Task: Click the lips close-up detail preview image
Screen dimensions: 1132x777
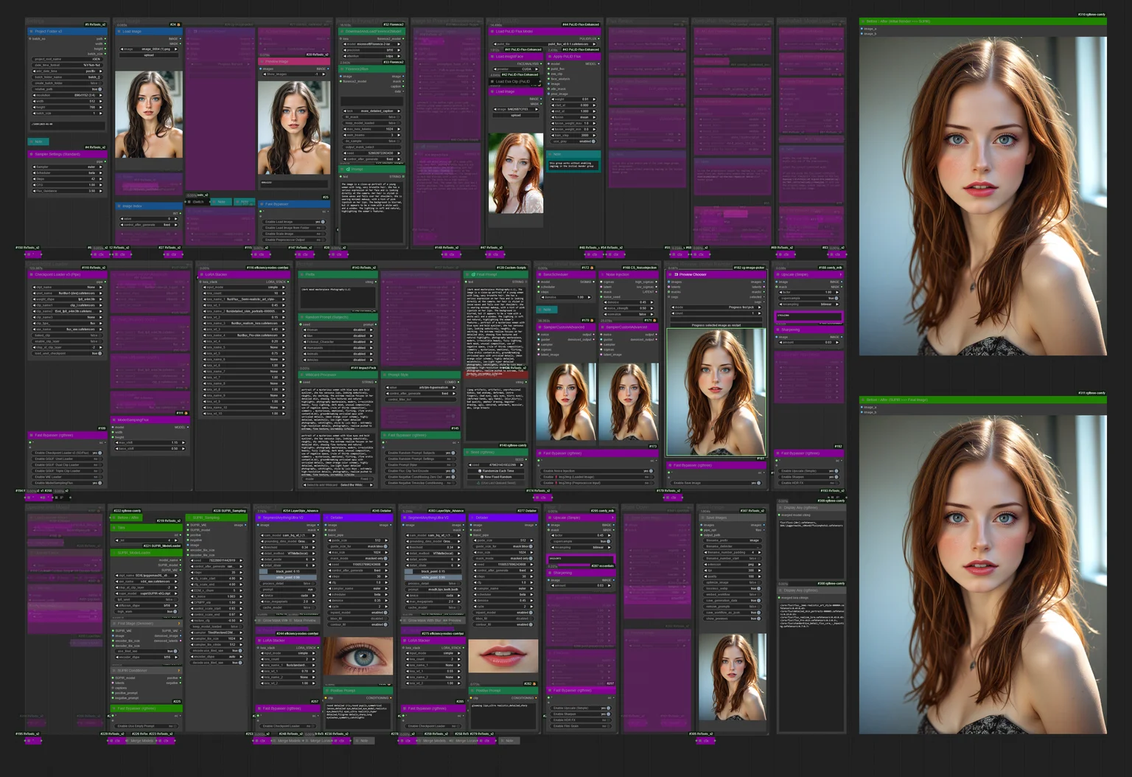Action: (x=503, y=656)
